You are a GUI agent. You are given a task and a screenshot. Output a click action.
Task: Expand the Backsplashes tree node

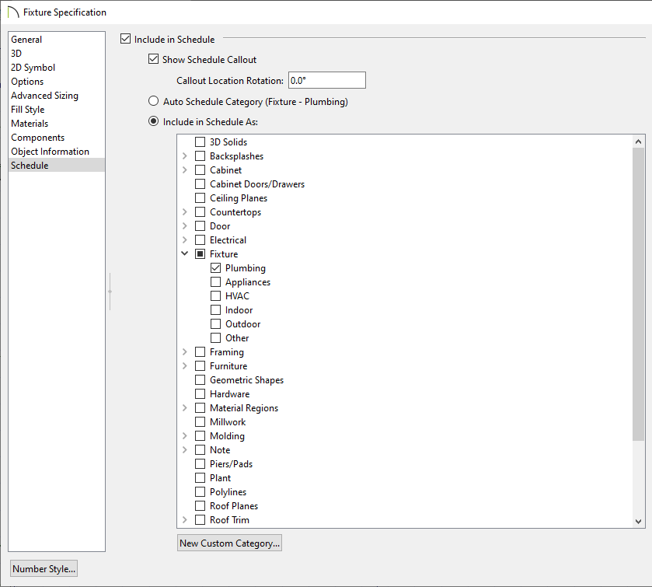click(185, 156)
